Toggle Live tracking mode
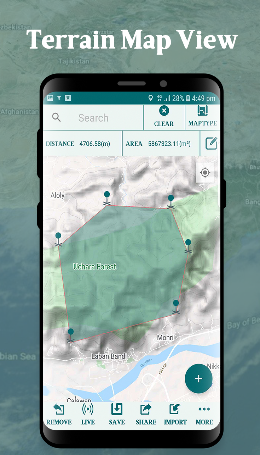The width and height of the screenshot is (260, 455). tap(88, 414)
